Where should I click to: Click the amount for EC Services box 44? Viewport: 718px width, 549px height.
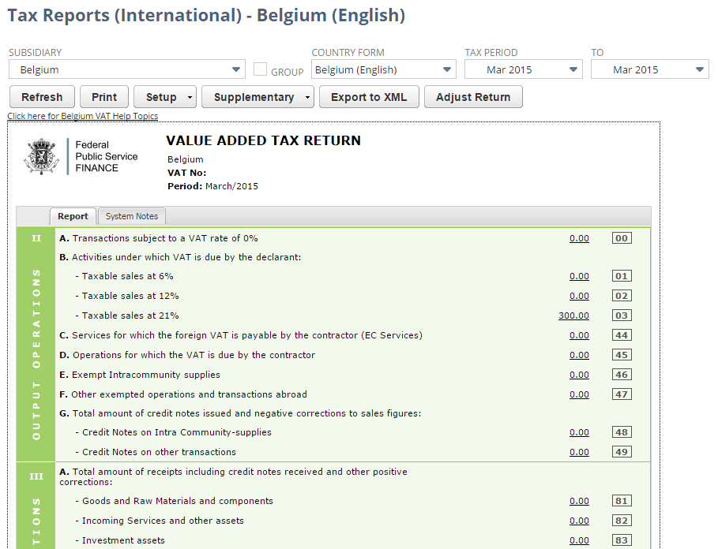click(579, 334)
